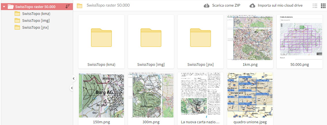This screenshot has height=125, width=327.
Task: Collapse the SwissTopo raster 50.000 tree node
Action: pyautogui.click(x=4, y=7)
